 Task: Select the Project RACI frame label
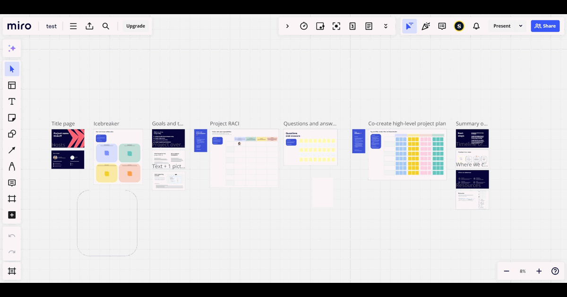coord(225,124)
